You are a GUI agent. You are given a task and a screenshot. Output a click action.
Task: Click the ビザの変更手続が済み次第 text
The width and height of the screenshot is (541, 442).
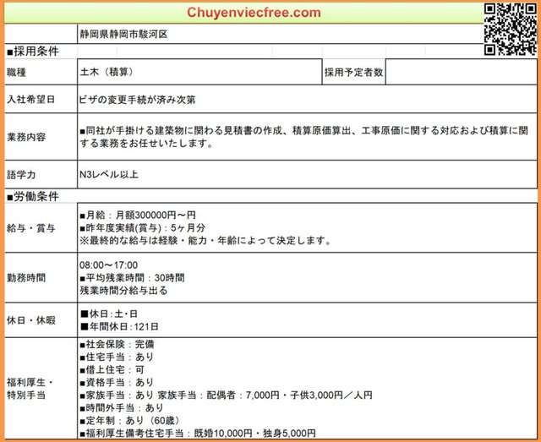pyautogui.click(x=138, y=100)
